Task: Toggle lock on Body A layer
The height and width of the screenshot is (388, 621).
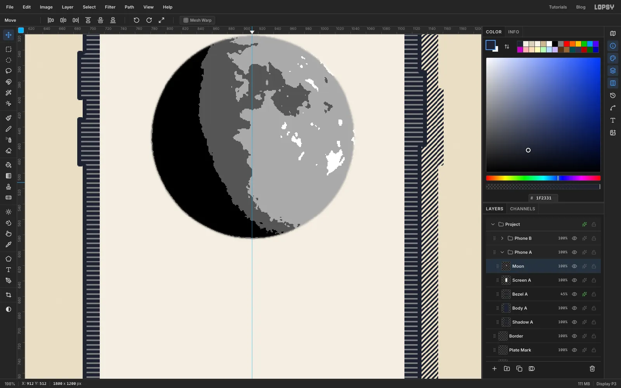Action: click(x=594, y=308)
